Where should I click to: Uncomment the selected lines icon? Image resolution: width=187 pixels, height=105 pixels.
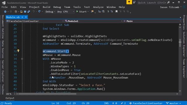pyautogui.click(x=112, y=11)
